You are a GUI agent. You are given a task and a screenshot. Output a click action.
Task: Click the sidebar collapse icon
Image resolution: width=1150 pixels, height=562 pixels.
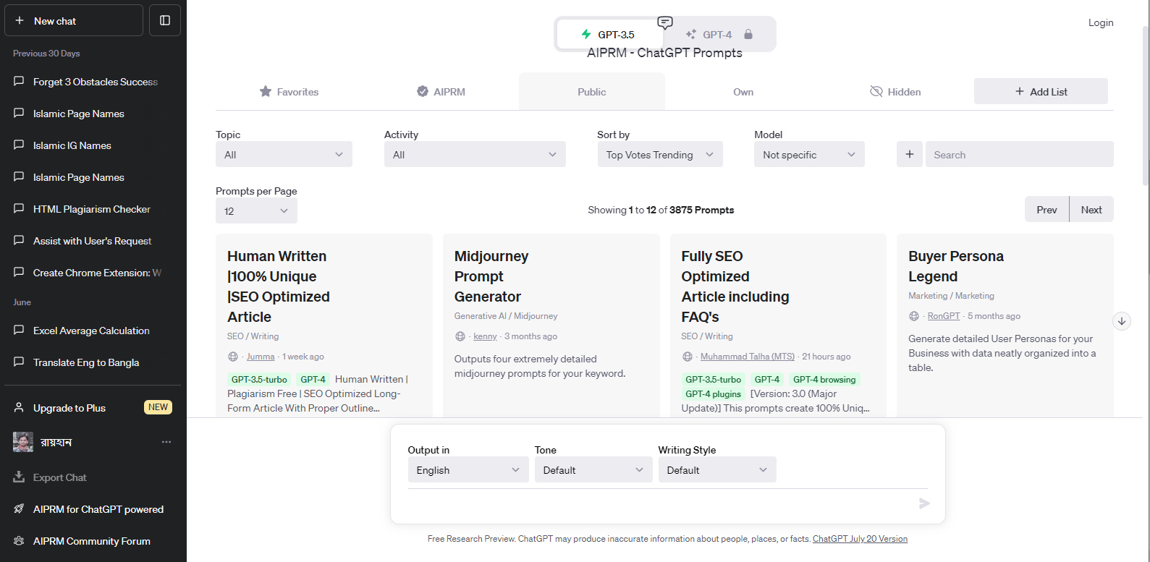(165, 20)
